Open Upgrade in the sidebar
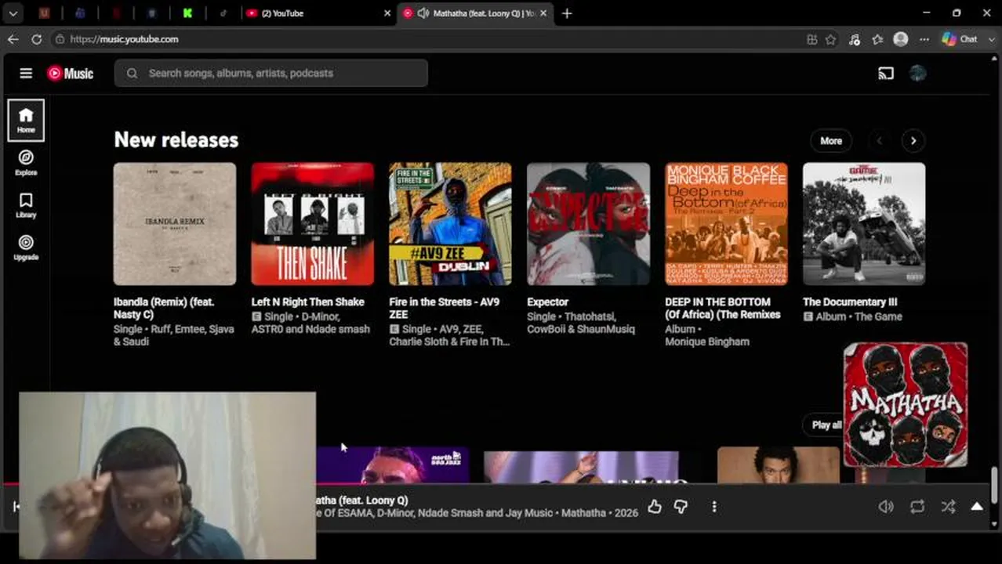The height and width of the screenshot is (564, 1002). (26, 248)
